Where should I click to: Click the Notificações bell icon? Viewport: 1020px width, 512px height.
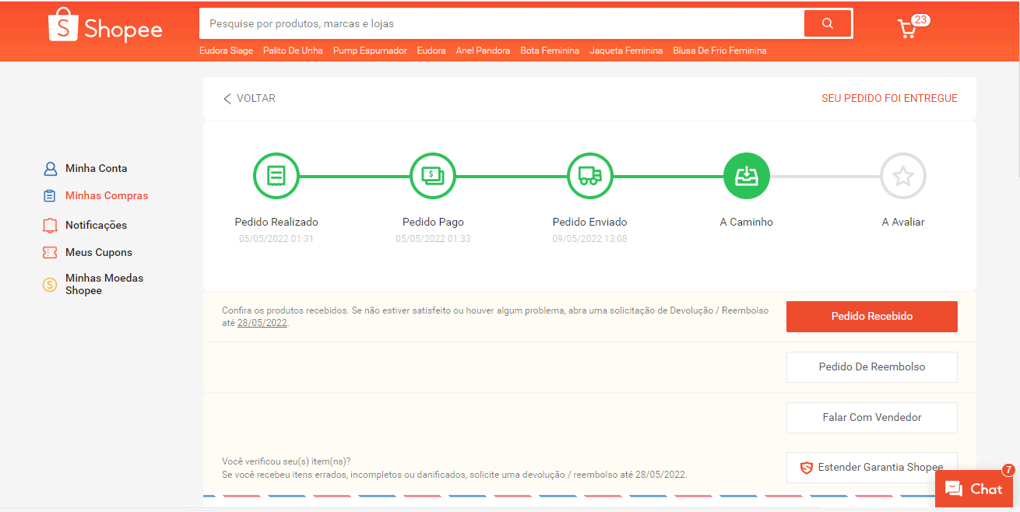point(50,225)
